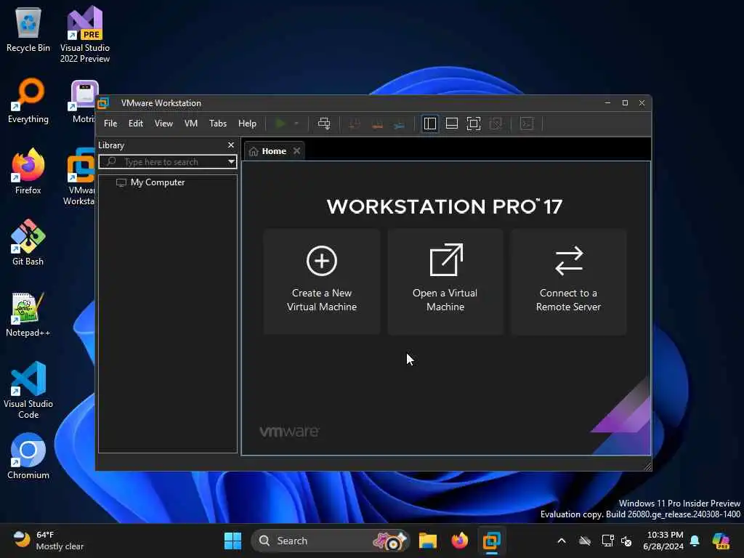Viewport: 744px width, 558px height.
Task: Click the notification bell icon
Action: tap(695, 541)
